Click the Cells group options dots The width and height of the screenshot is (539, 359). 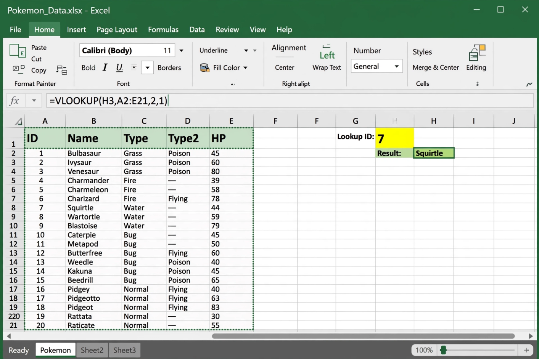[x=477, y=84]
